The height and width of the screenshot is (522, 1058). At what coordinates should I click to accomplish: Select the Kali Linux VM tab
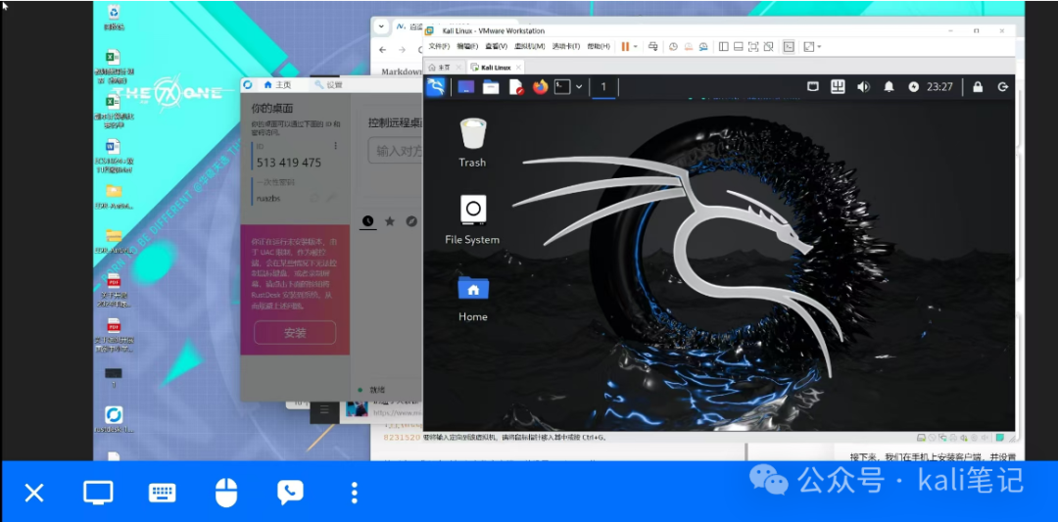click(494, 68)
